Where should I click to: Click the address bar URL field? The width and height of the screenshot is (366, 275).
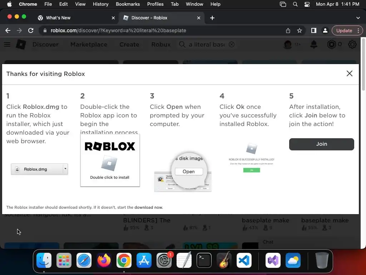(x=163, y=30)
